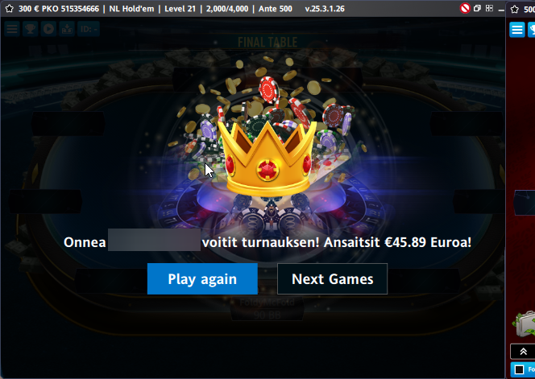This screenshot has height=379, width=535.
Task: Click the golden crown winner graphic
Action: click(x=267, y=159)
